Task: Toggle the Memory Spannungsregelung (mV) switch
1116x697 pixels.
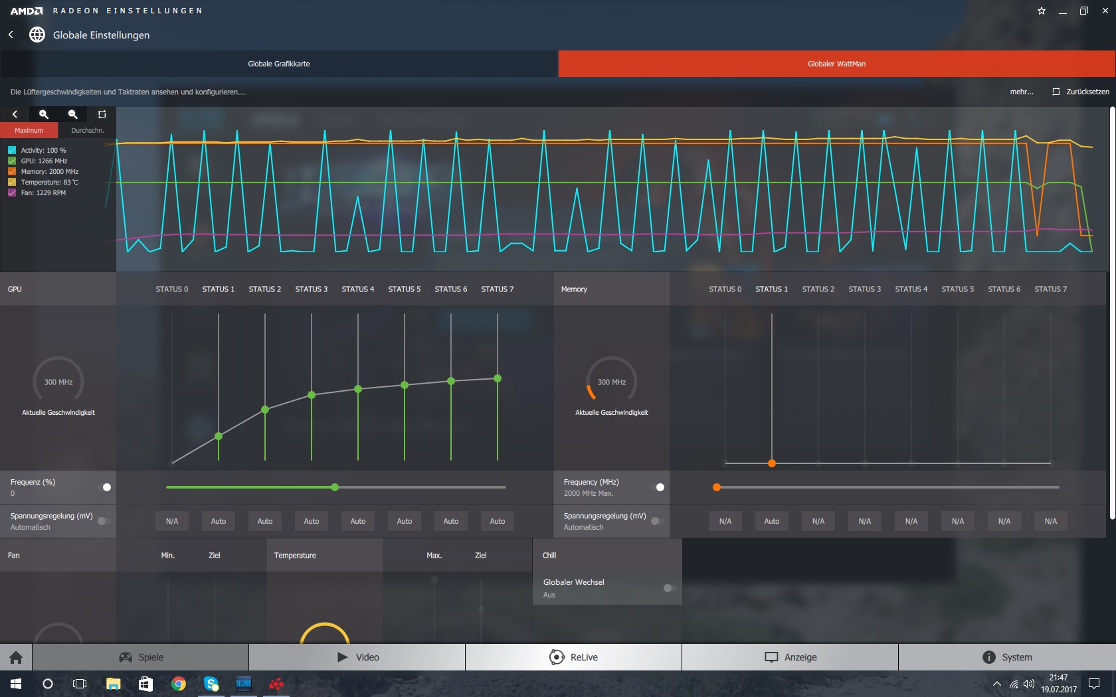Action: (x=657, y=521)
